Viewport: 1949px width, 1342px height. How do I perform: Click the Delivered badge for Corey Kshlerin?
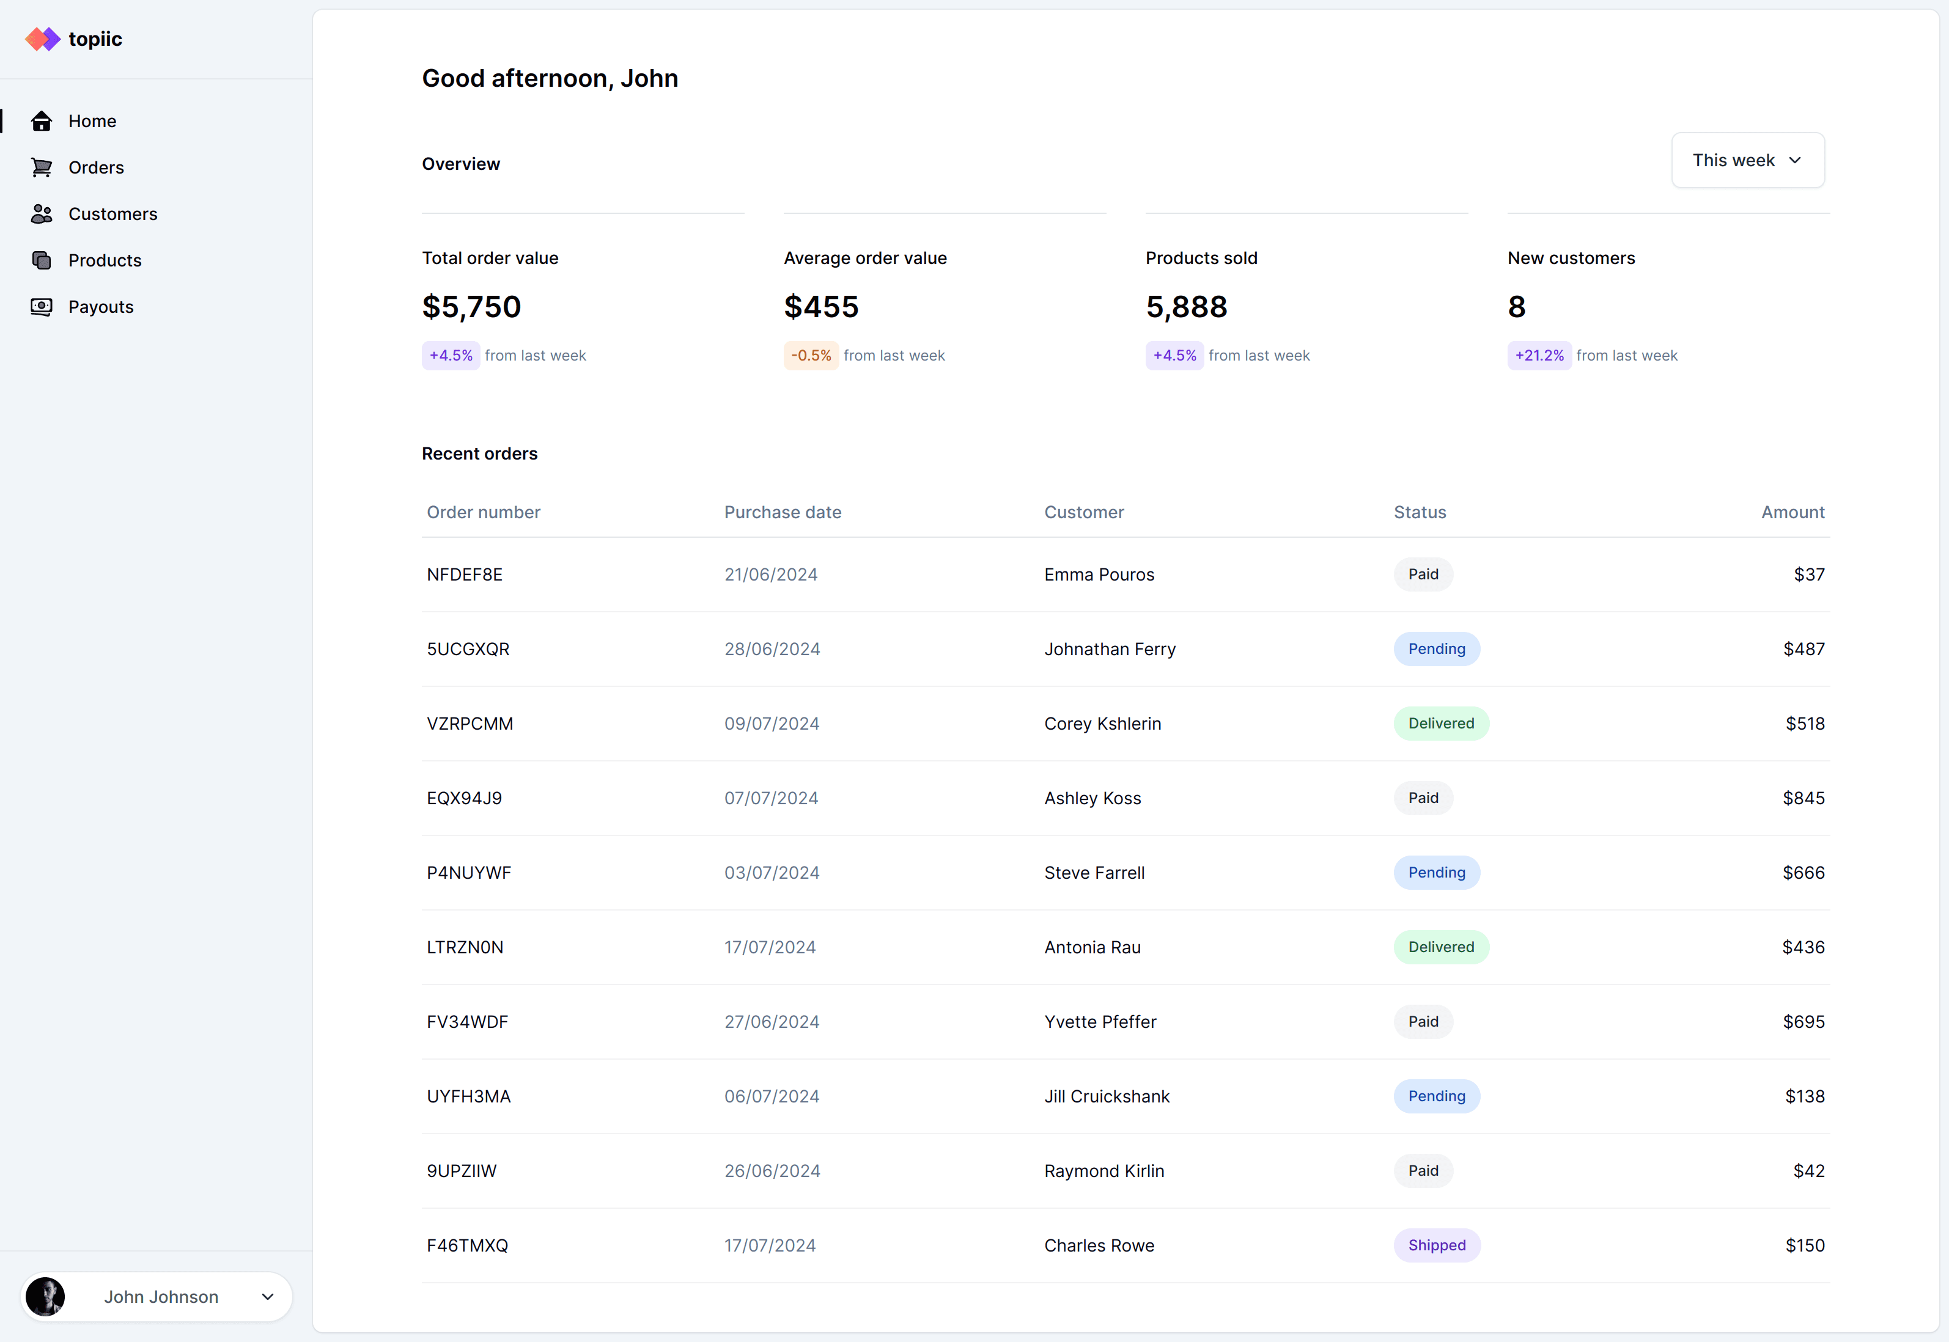(x=1440, y=723)
